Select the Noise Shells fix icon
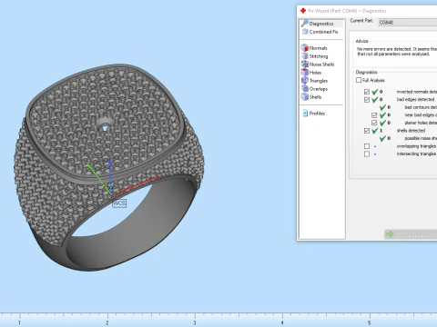Viewport: 437px width, 327px height. pyautogui.click(x=305, y=64)
